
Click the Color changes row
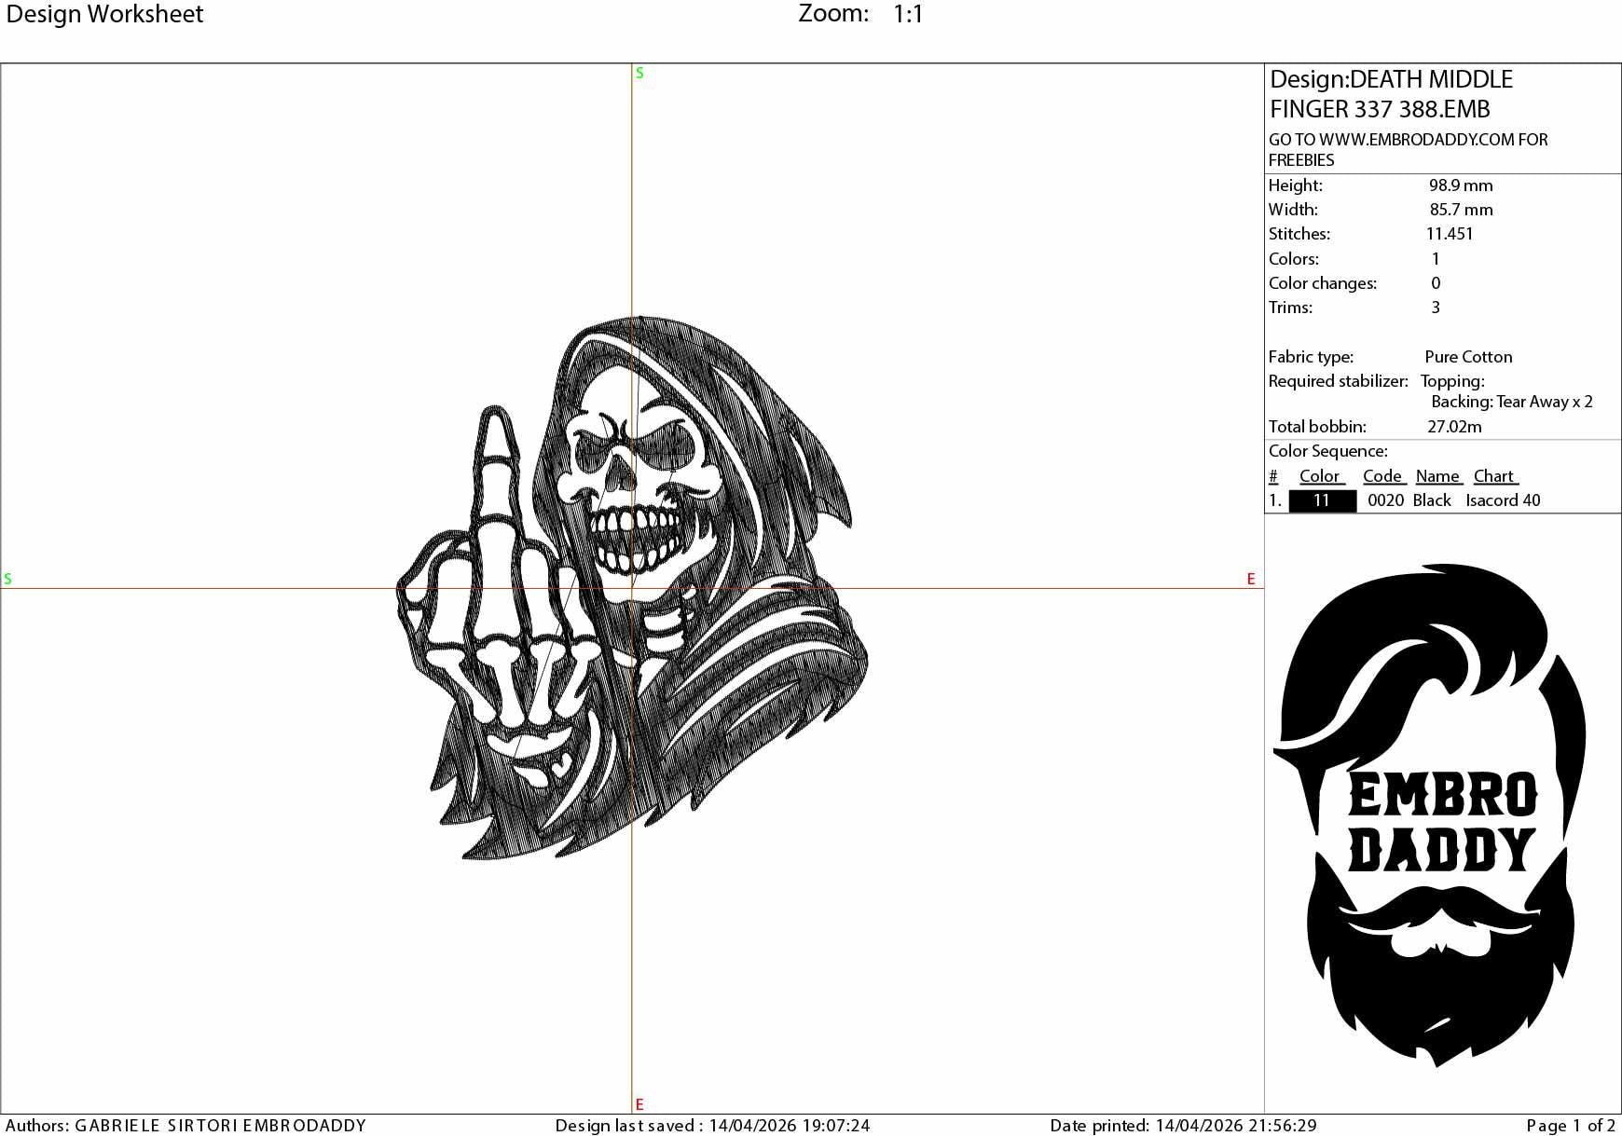(1354, 283)
